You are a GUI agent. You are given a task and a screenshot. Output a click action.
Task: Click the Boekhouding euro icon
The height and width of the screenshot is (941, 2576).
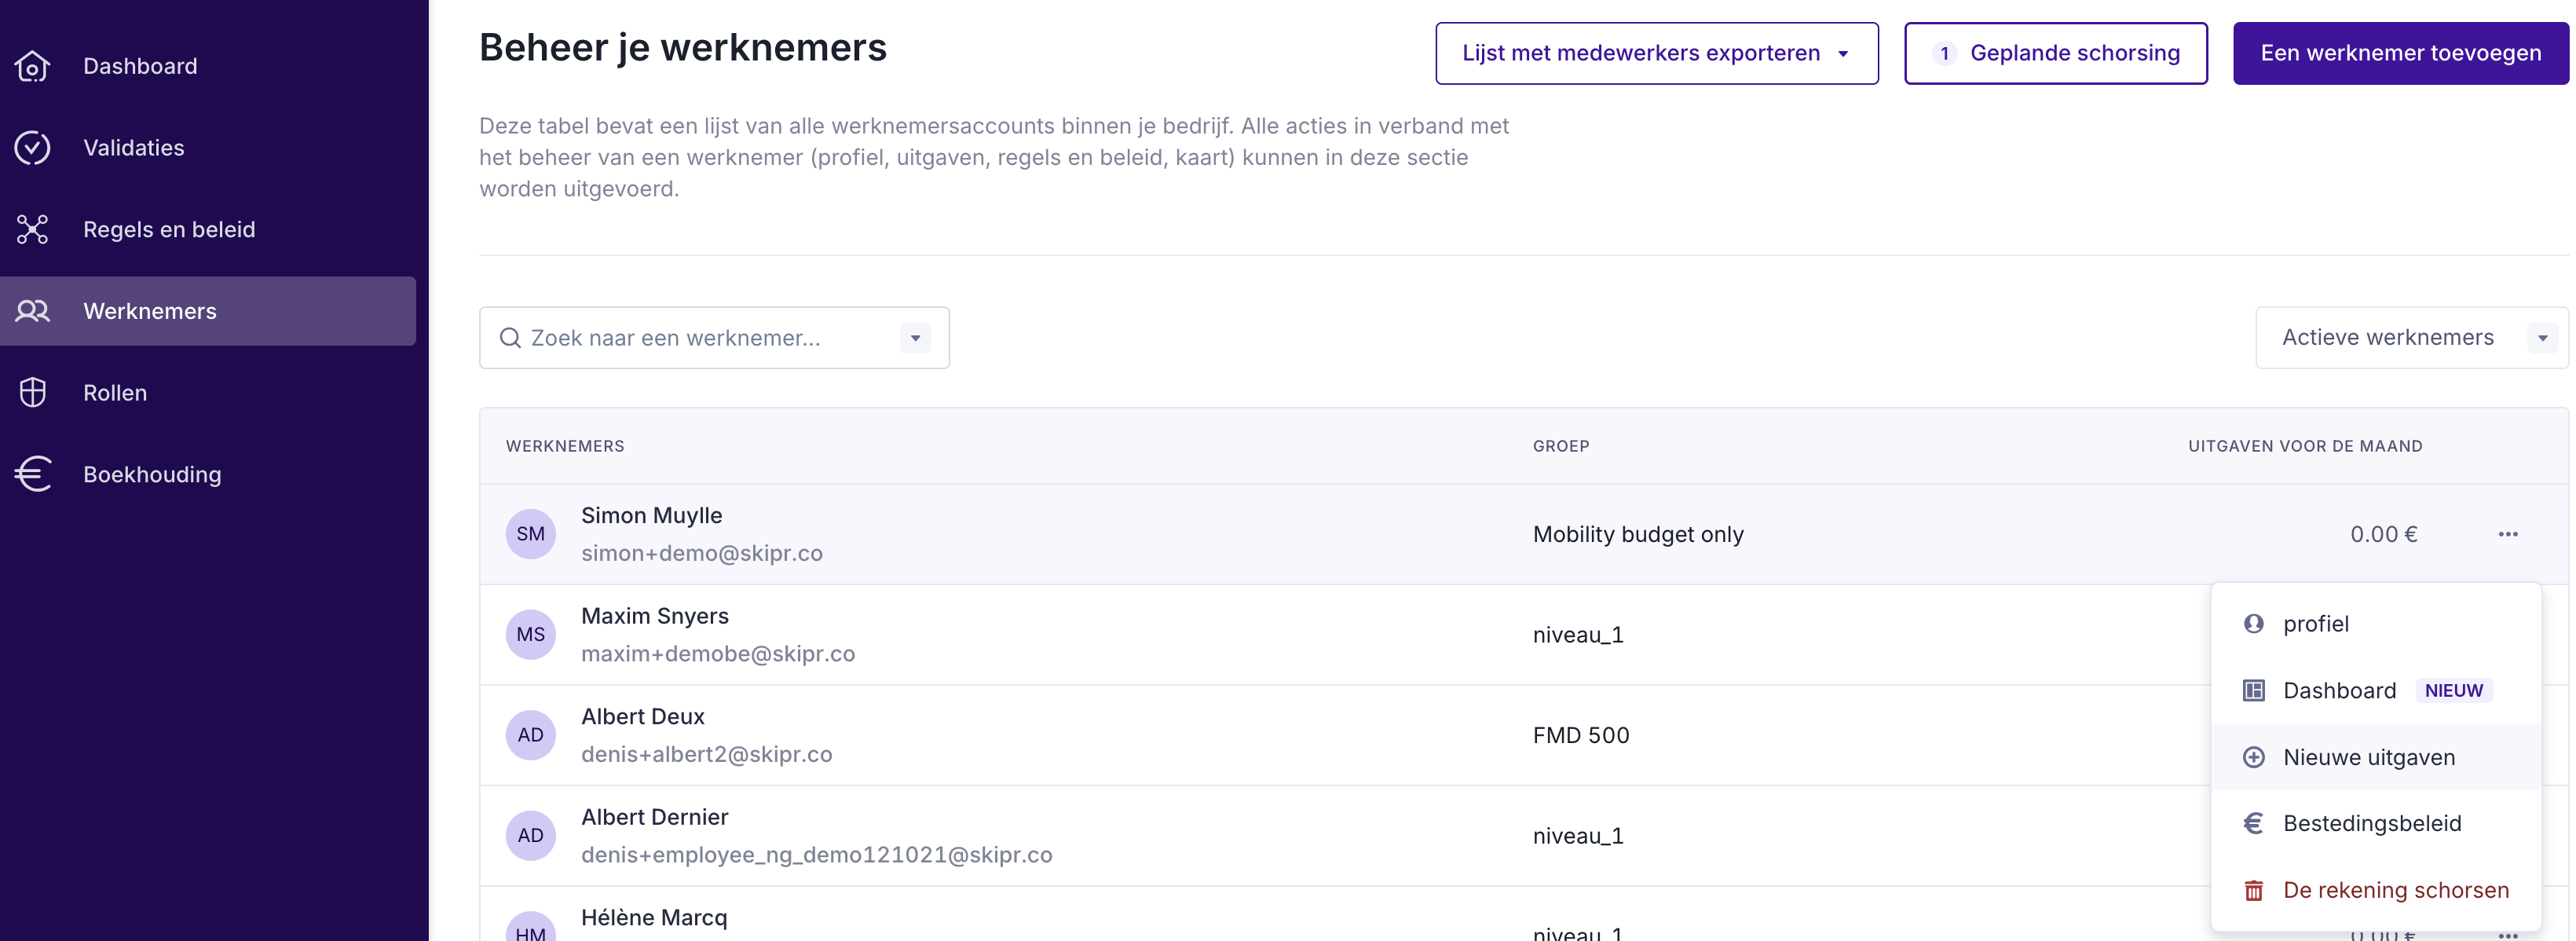32,474
